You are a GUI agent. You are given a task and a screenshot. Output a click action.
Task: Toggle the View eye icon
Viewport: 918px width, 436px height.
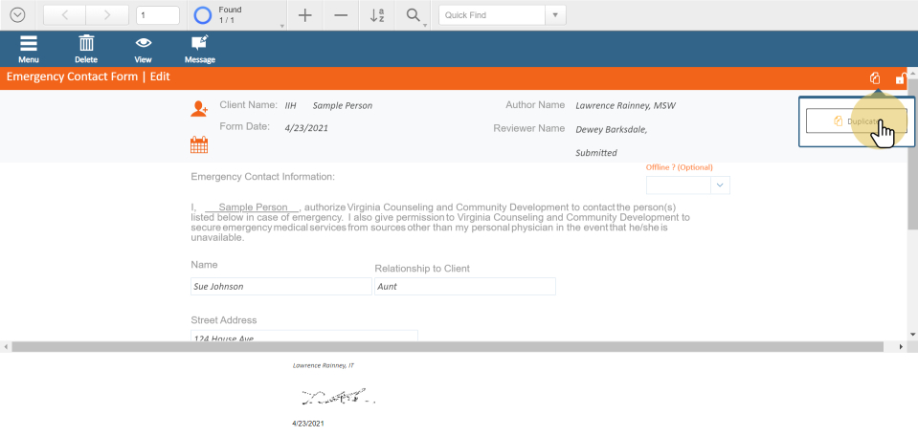144,44
